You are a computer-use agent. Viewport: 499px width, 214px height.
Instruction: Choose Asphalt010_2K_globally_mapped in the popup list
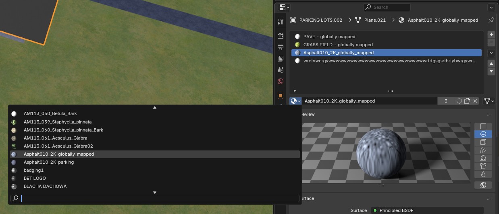coord(155,154)
